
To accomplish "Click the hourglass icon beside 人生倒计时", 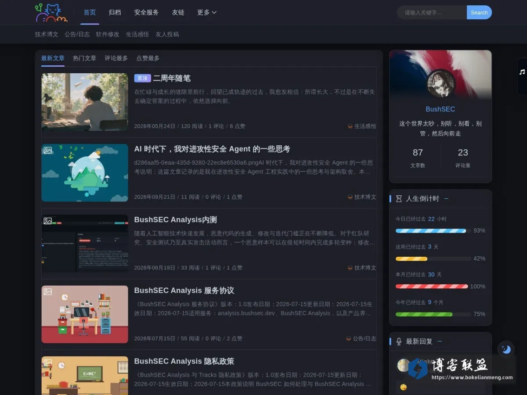I will pos(399,199).
